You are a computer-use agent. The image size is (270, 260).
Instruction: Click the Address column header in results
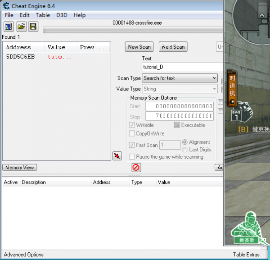coord(24,47)
